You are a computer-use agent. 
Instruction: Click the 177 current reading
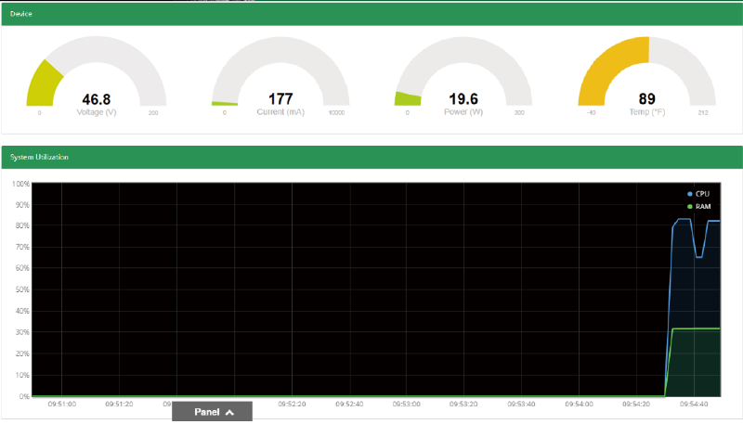click(280, 98)
